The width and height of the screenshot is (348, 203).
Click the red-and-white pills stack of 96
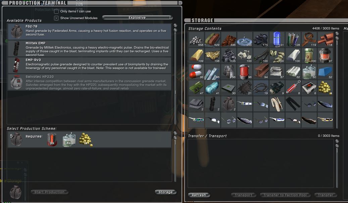196,71
